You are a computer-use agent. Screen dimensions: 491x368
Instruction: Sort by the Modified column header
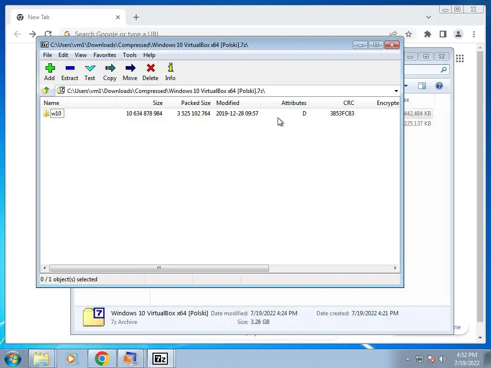(237, 103)
